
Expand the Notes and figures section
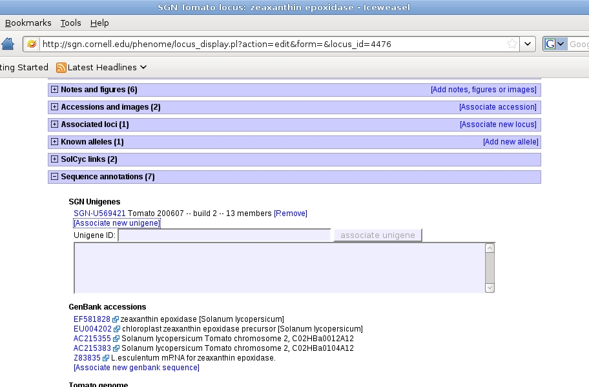click(54, 90)
